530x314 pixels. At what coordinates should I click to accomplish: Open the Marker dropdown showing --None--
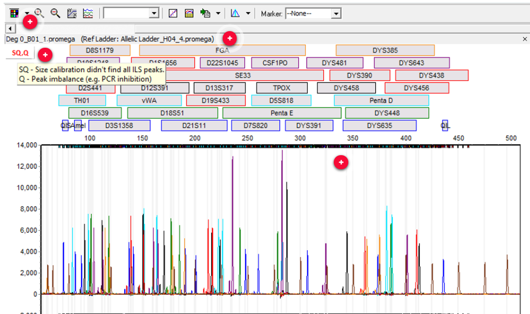click(313, 13)
